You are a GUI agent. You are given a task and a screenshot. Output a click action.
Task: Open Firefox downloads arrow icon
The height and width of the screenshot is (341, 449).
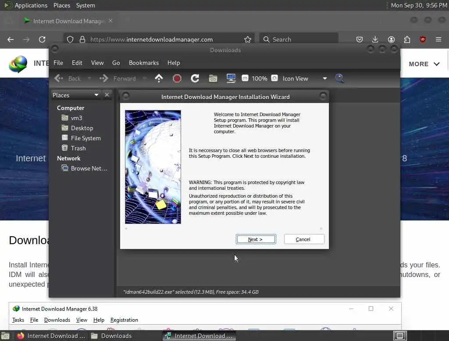tap(375, 39)
